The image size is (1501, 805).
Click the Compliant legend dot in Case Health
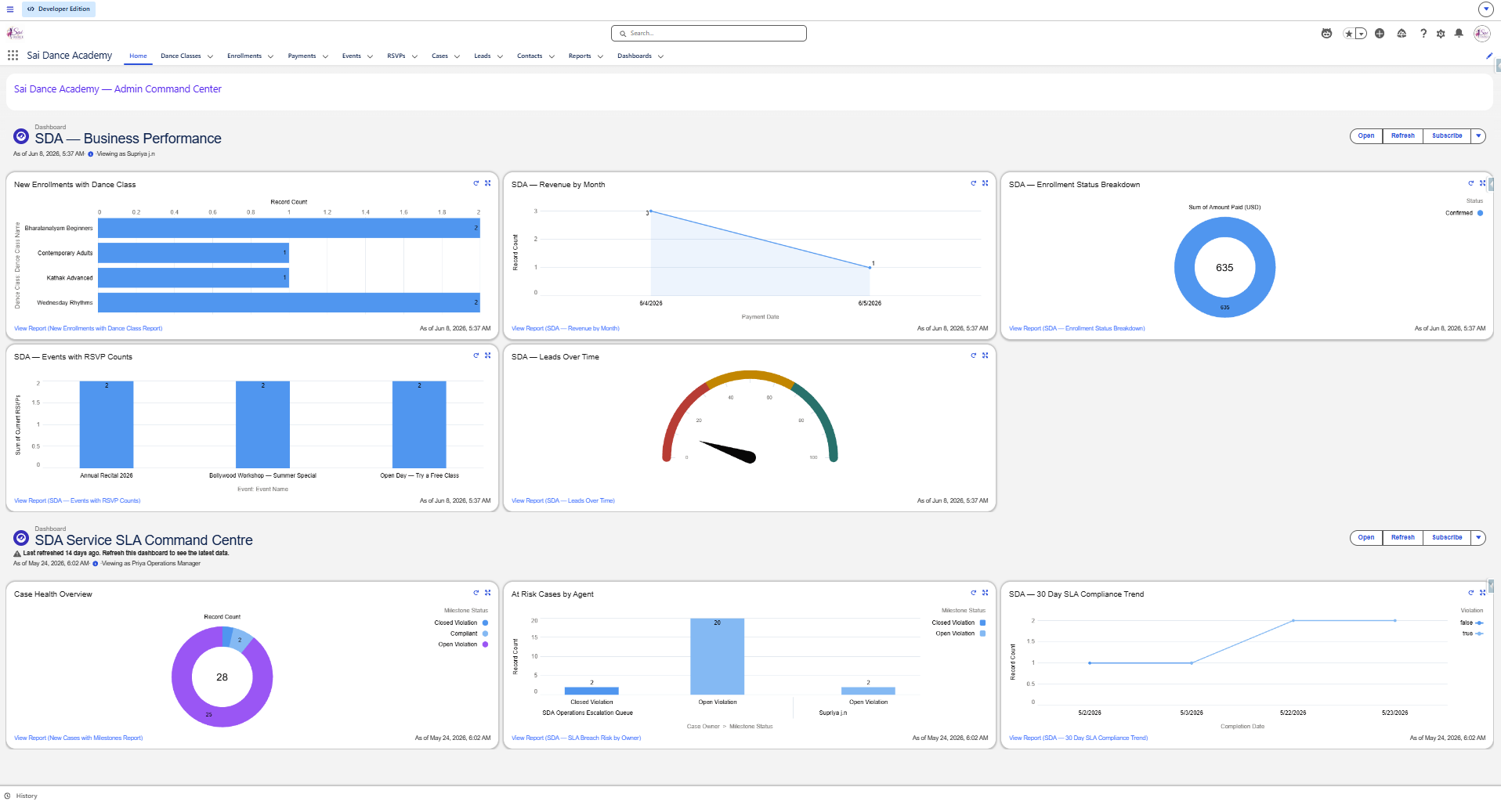click(x=485, y=634)
